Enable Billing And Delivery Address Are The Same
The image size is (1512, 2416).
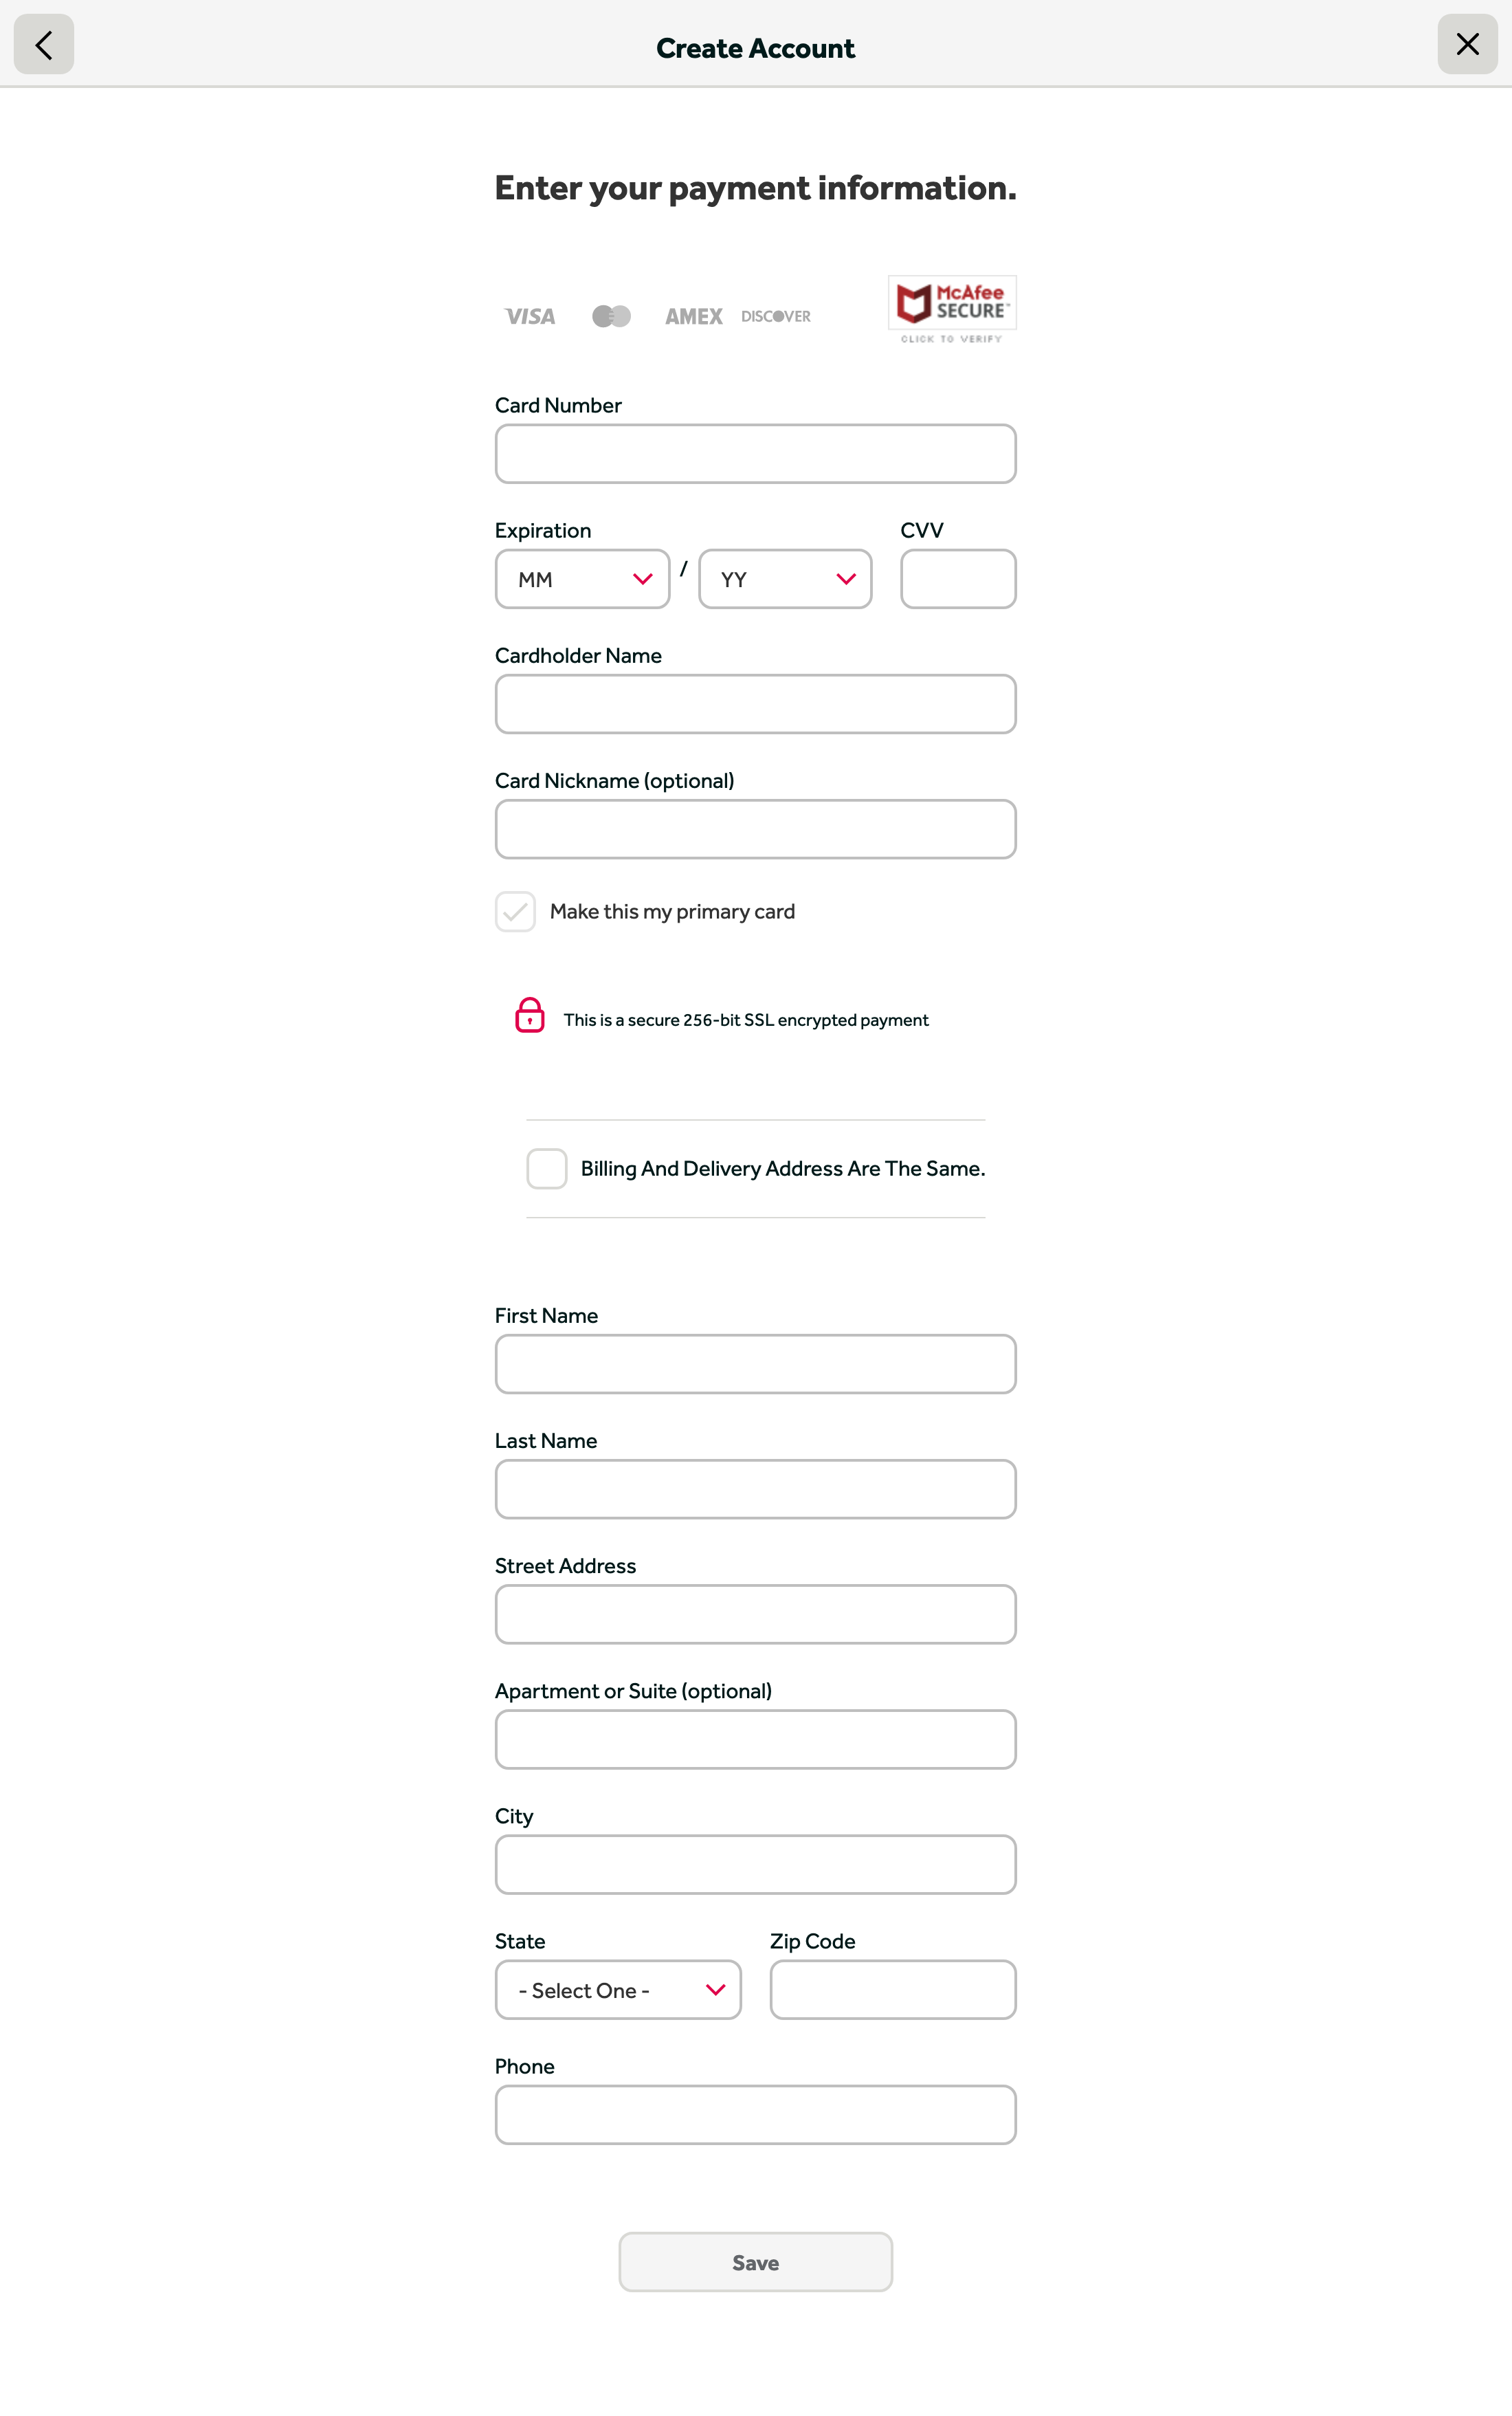(x=546, y=1167)
